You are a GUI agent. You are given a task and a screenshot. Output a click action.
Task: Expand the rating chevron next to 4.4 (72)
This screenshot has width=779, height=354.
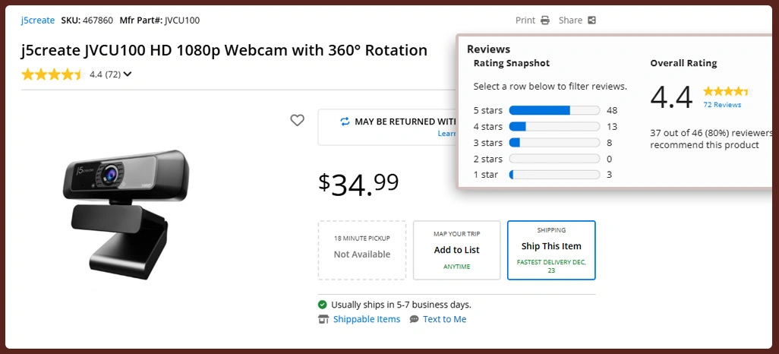[x=128, y=74]
